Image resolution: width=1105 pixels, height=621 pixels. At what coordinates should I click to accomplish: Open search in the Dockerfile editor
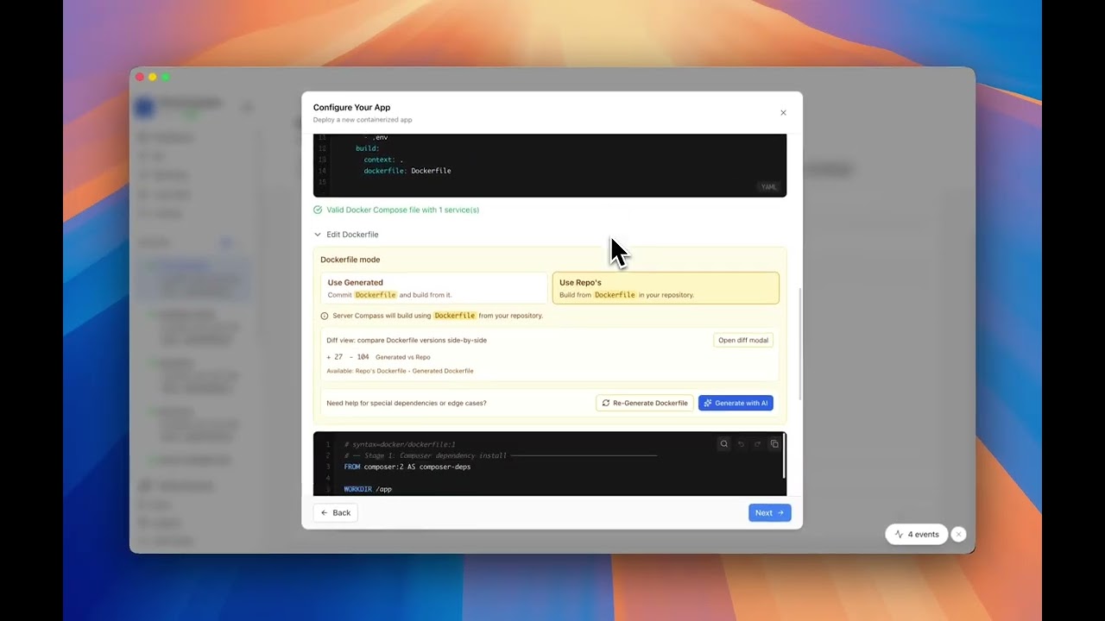(724, 444)
